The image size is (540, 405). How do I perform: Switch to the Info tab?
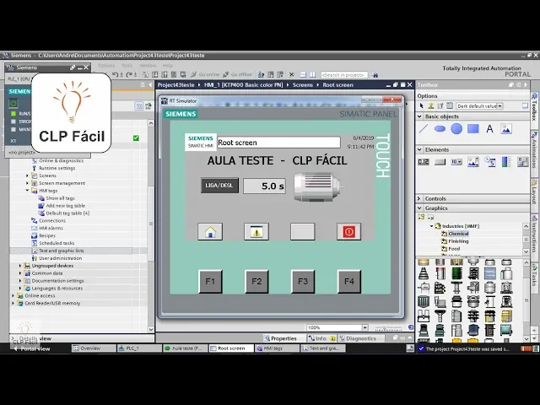321,338
